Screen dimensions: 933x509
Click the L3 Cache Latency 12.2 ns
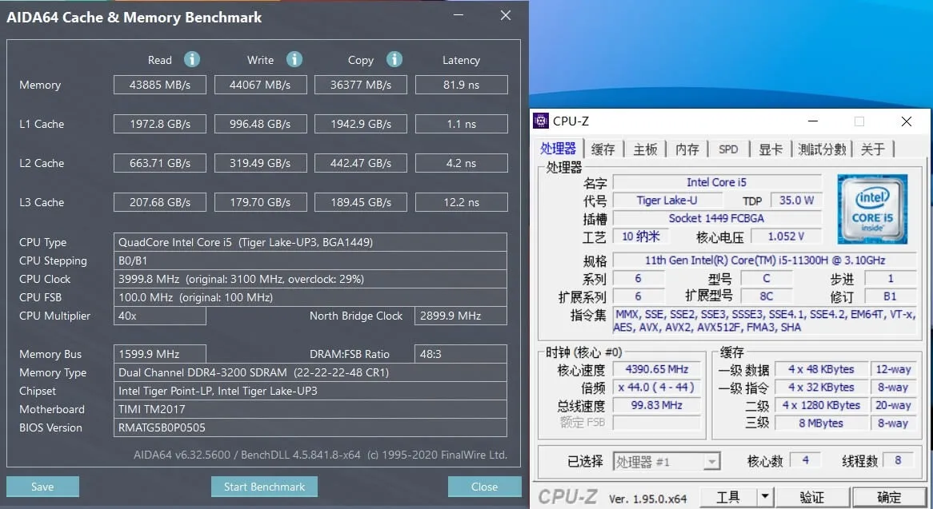461,202
